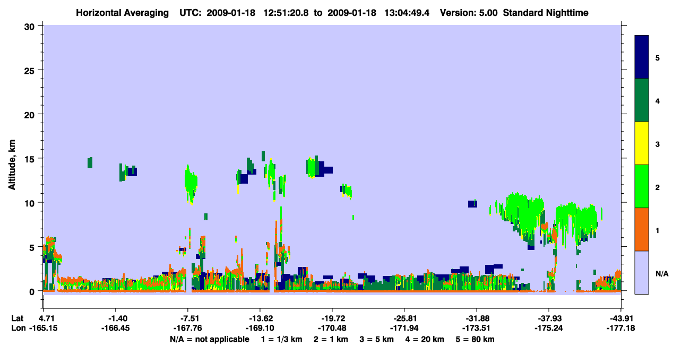Image resolution: width=690 pixels, height=354 pixels.
Task: Click the start time '12:51:20.8' in title
Action: pyautogui.click(x=287, y=12)
